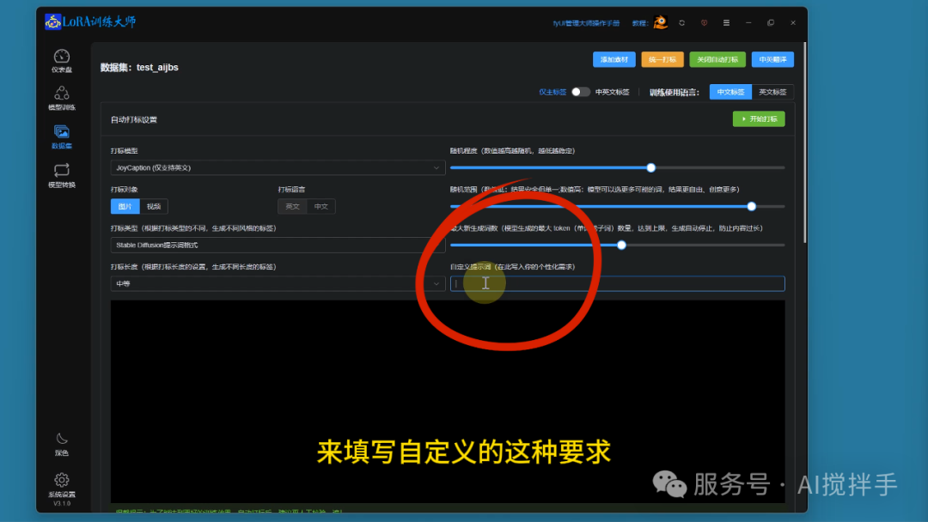Image resolution: width=928 pixels, height=522 pixels.
Task: Click the window vertical scrollbar
Action: [805, 142]
